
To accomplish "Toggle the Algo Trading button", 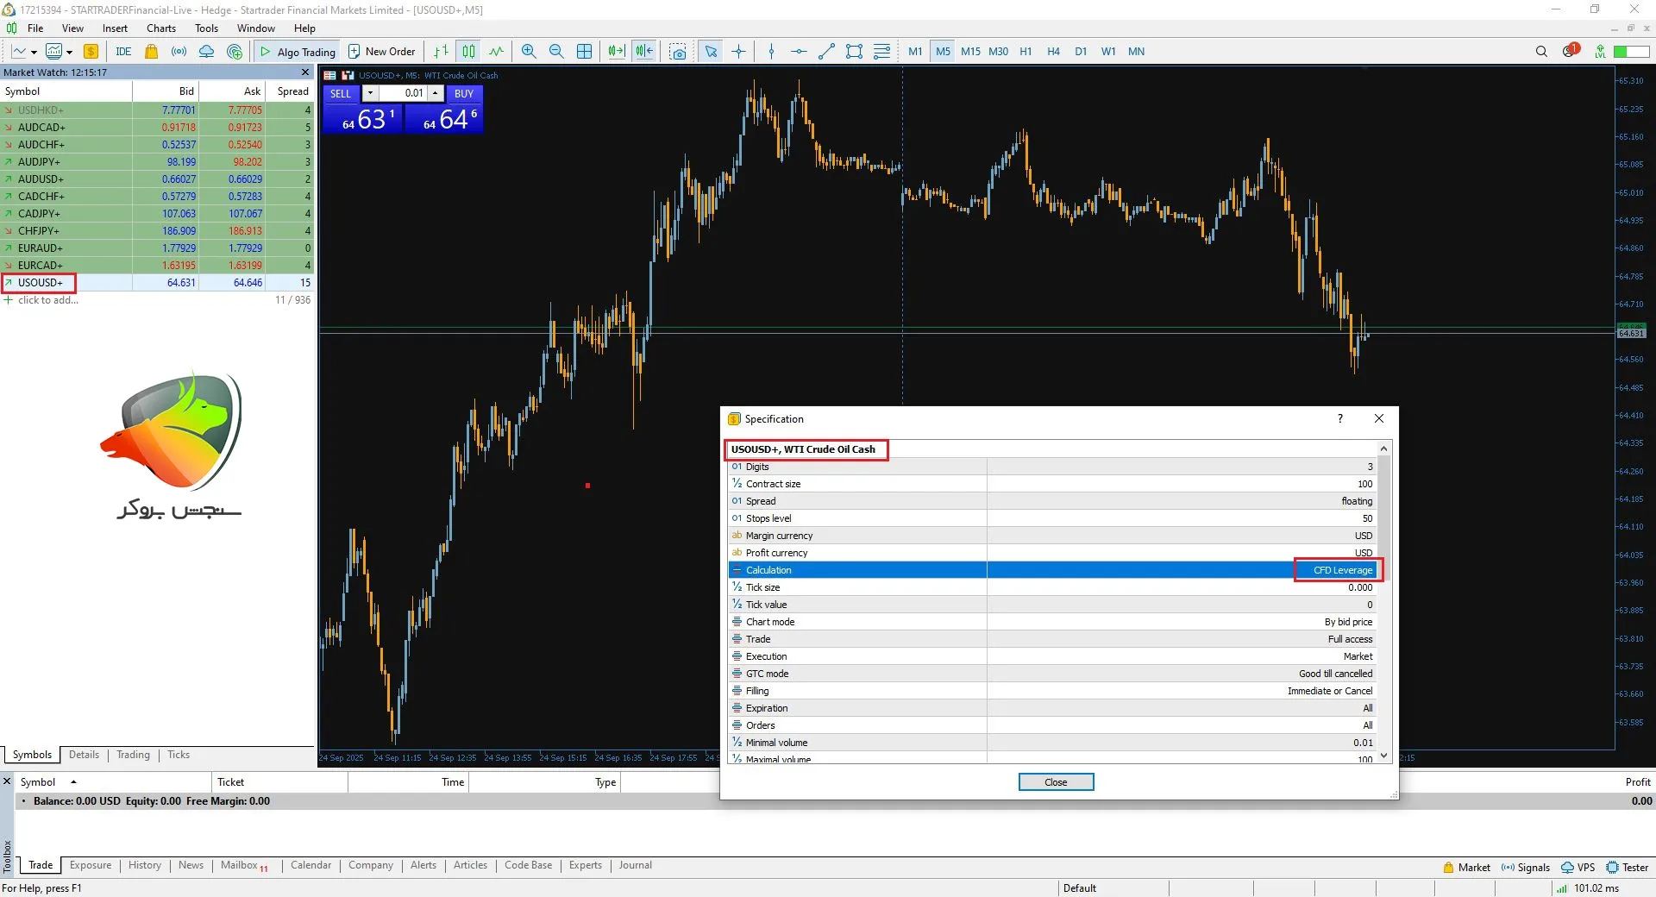I will point(298,52).
